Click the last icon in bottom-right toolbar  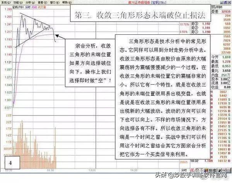(x=229, y=170)
